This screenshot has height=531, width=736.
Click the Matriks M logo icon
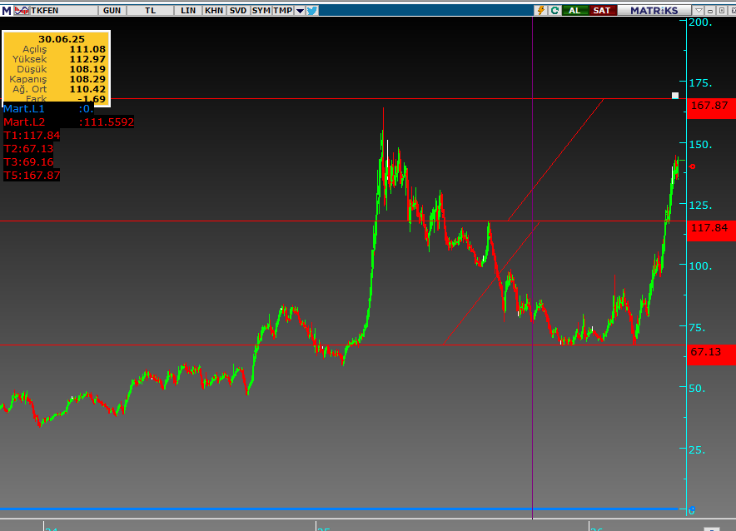(x=7, y=10)
